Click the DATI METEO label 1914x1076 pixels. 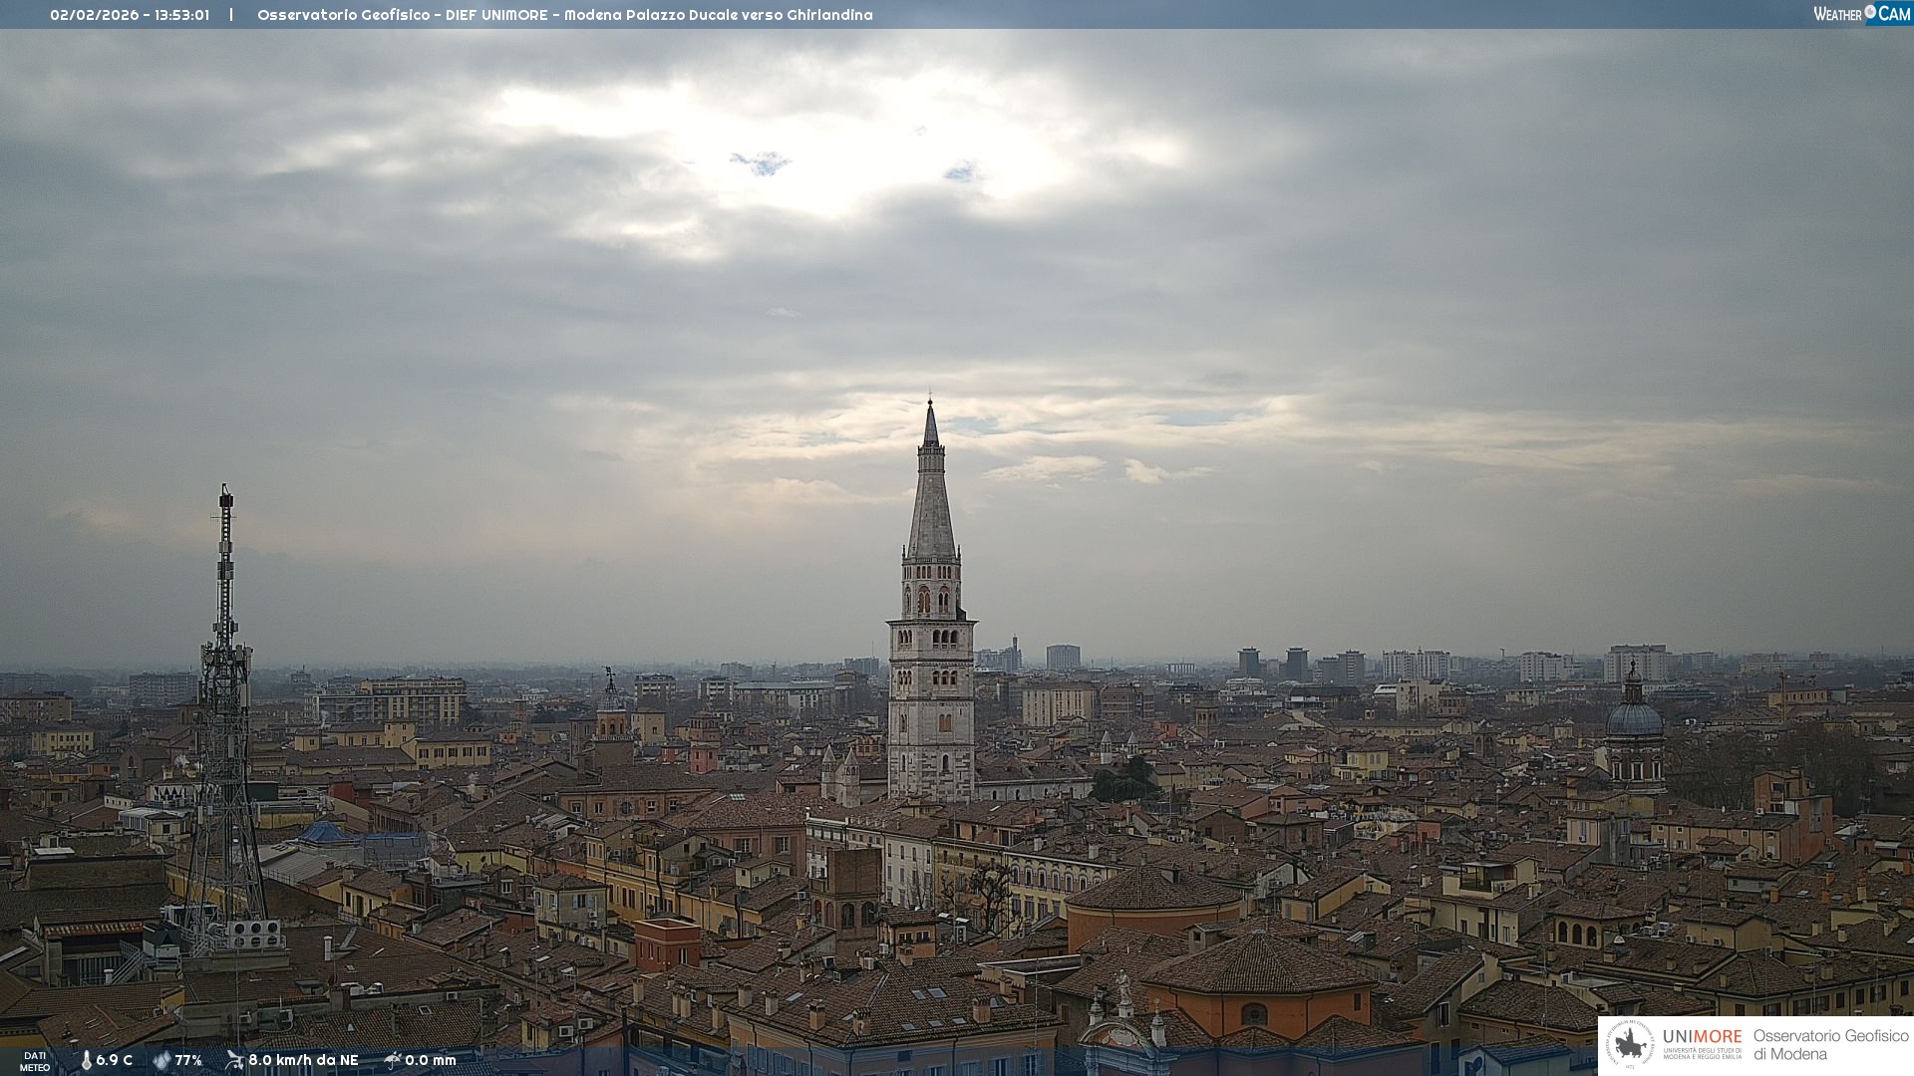click(x=35, y=1061)
